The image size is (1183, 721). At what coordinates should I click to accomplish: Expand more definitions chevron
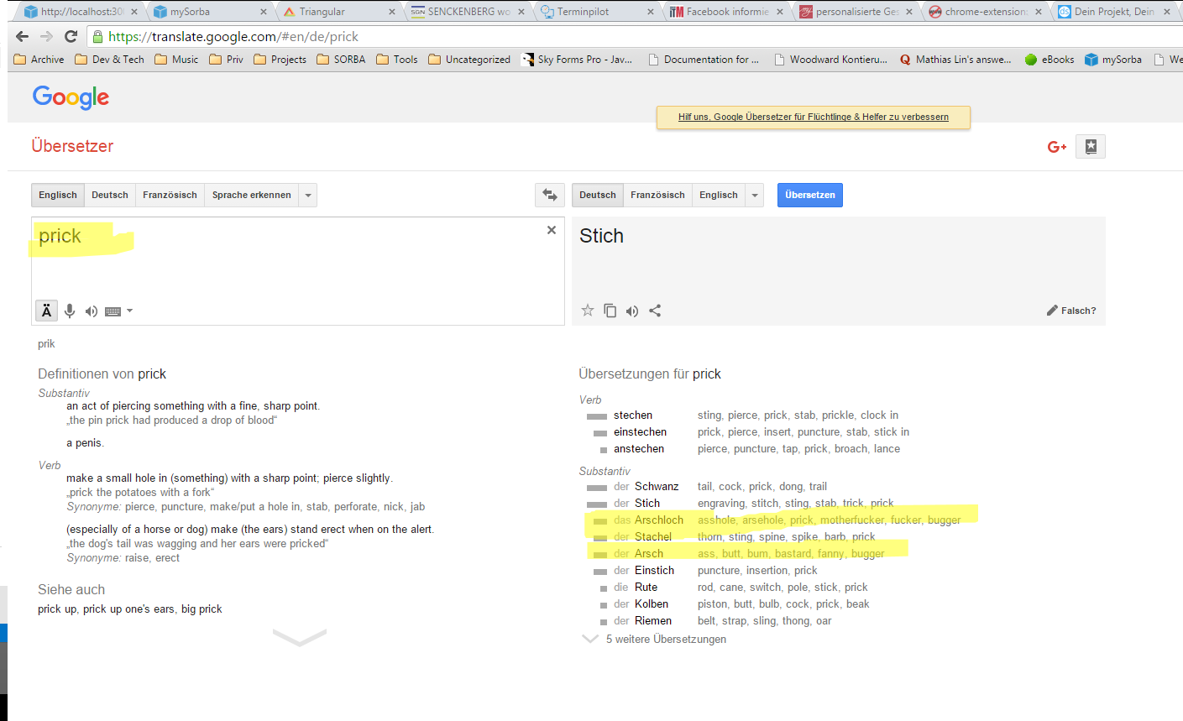tap(300, 638)
